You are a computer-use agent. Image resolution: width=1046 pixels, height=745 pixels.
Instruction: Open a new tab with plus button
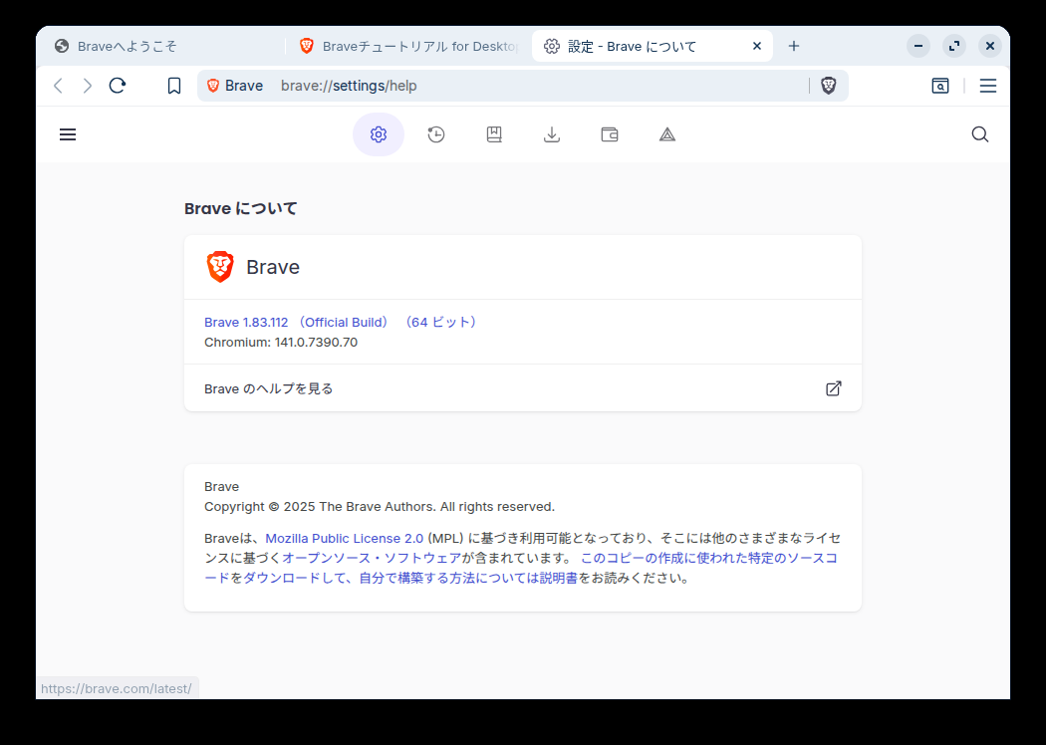(x=794, y=46)
